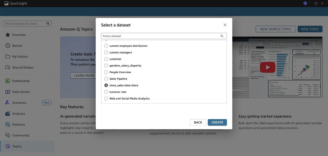The height and width of the screenshot is (156, 328).
Task: Click the CREATE button
Action: [217, 122]
